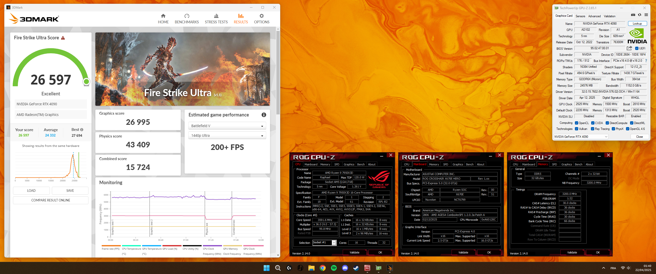Switch to GPU-Z taskbar icon
The height and width of the screenshot is (274, 656).
(379, 268)
